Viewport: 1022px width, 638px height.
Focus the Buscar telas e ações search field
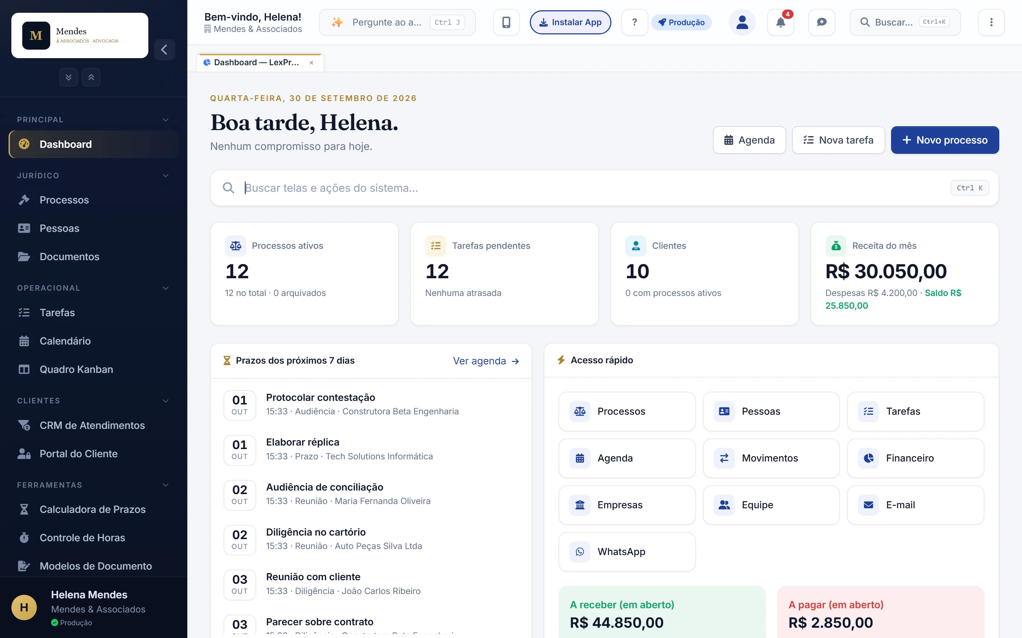click(604, 188)
